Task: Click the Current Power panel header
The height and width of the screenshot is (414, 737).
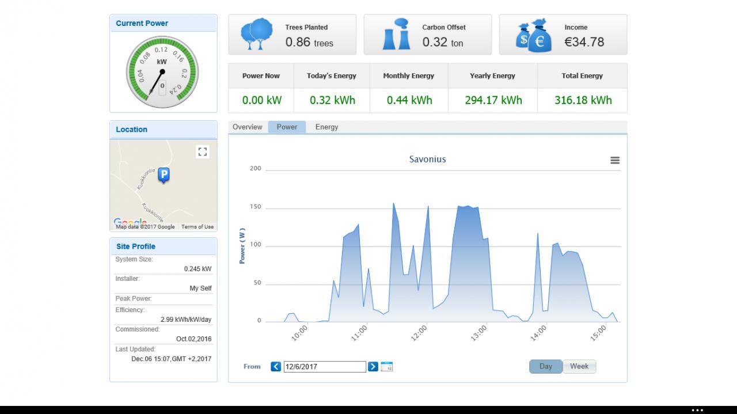Action: (164, 23)
